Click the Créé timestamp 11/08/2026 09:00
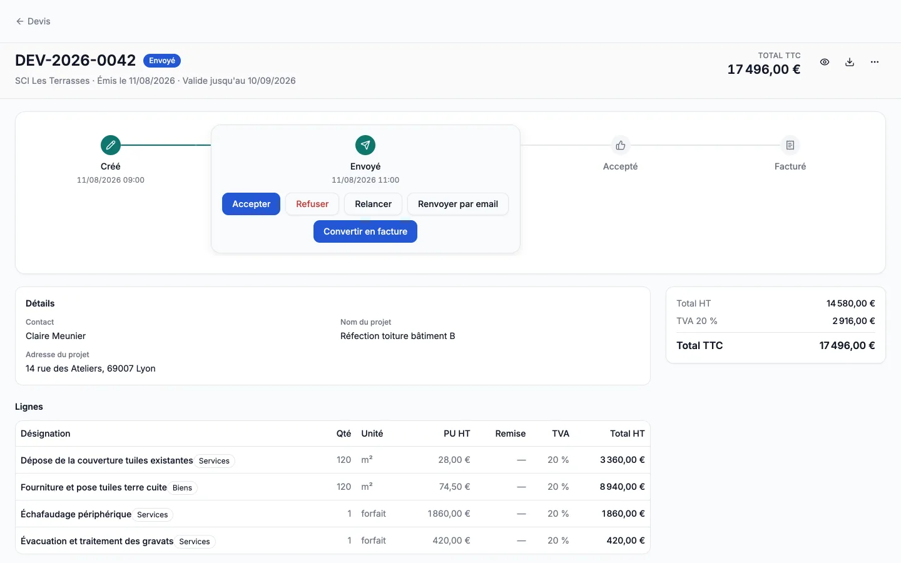 point(111,180)
